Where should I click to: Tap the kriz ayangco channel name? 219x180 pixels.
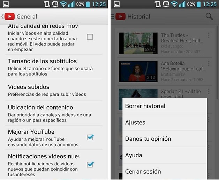click(172, 46)
